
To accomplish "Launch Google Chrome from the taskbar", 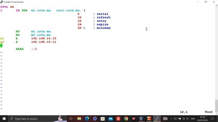I will tap(126, 119).
